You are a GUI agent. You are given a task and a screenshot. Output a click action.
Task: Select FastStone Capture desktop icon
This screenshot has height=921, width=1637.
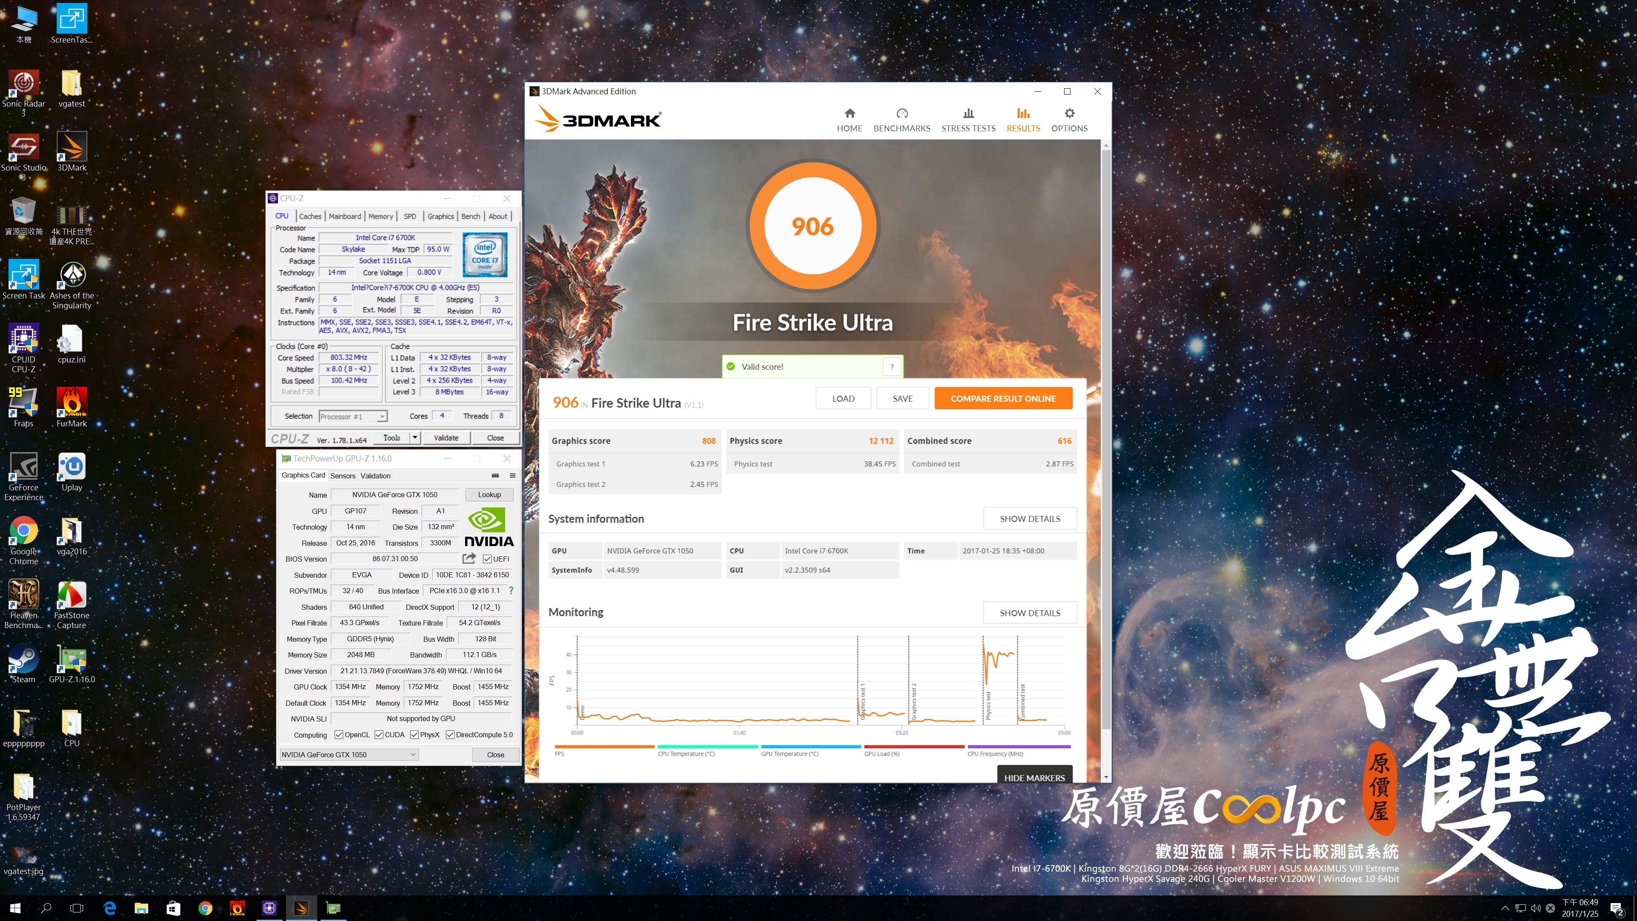(x=72, y=605)
